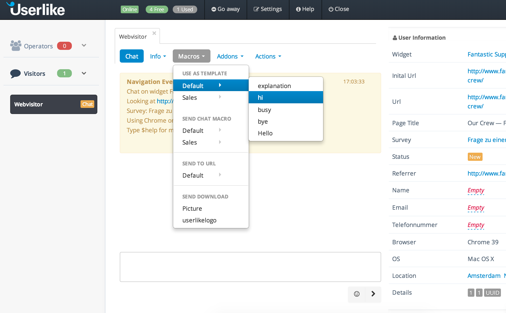Send message with arrow button
This screenshot has height=313, width=506.
click(373, 294)
